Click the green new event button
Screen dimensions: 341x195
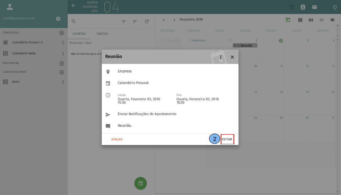[x=141, y=183]
